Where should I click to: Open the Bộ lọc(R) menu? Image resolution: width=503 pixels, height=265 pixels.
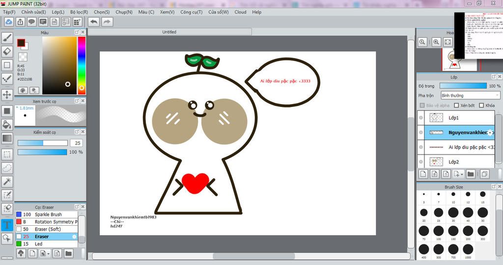(79, 12)
